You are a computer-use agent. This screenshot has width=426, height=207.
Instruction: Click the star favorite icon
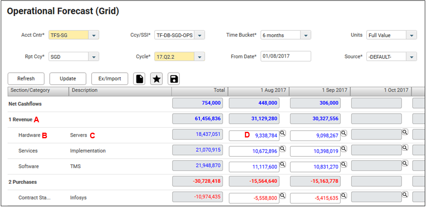tap(156, 79)
